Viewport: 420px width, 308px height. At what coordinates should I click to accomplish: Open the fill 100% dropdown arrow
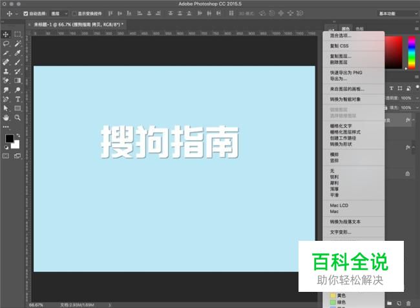[417, 108]
